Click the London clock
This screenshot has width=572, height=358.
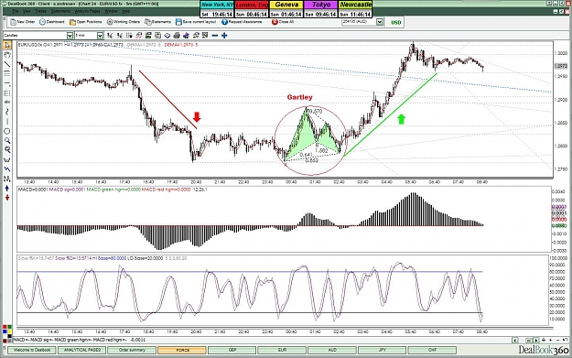pyautogui.click(x=252, y=9)
